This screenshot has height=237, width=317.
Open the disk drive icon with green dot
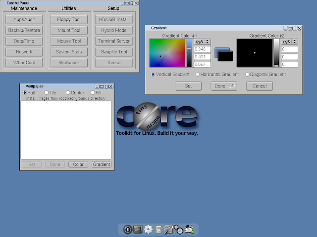(189, 230)
